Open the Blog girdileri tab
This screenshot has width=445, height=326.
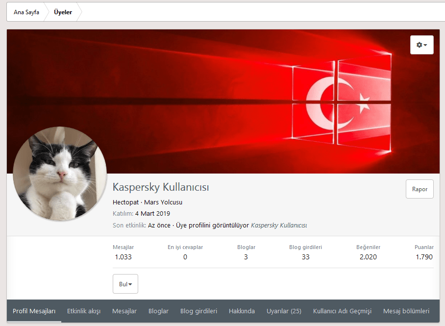[198, 311]
